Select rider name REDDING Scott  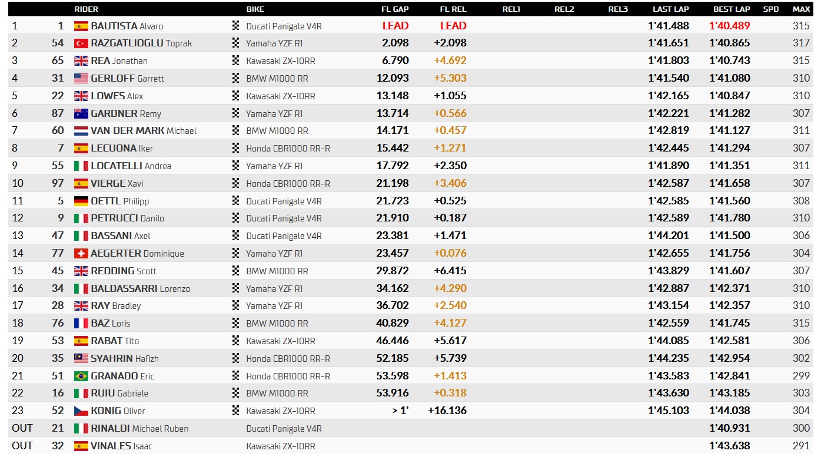[124, 271]
